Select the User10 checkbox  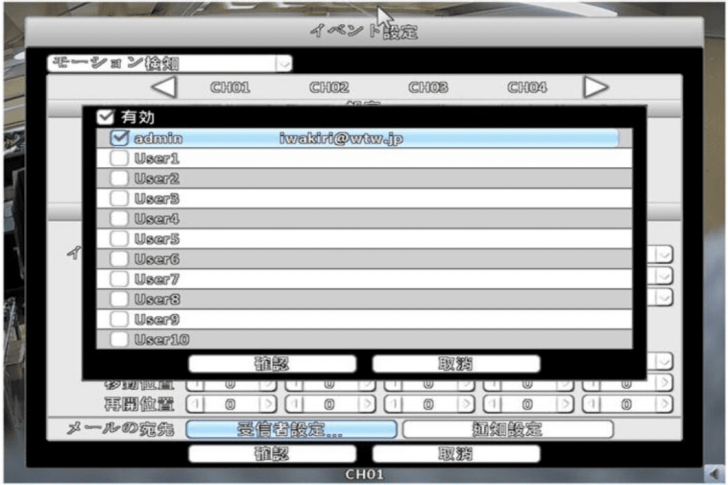tap(119, 340)
